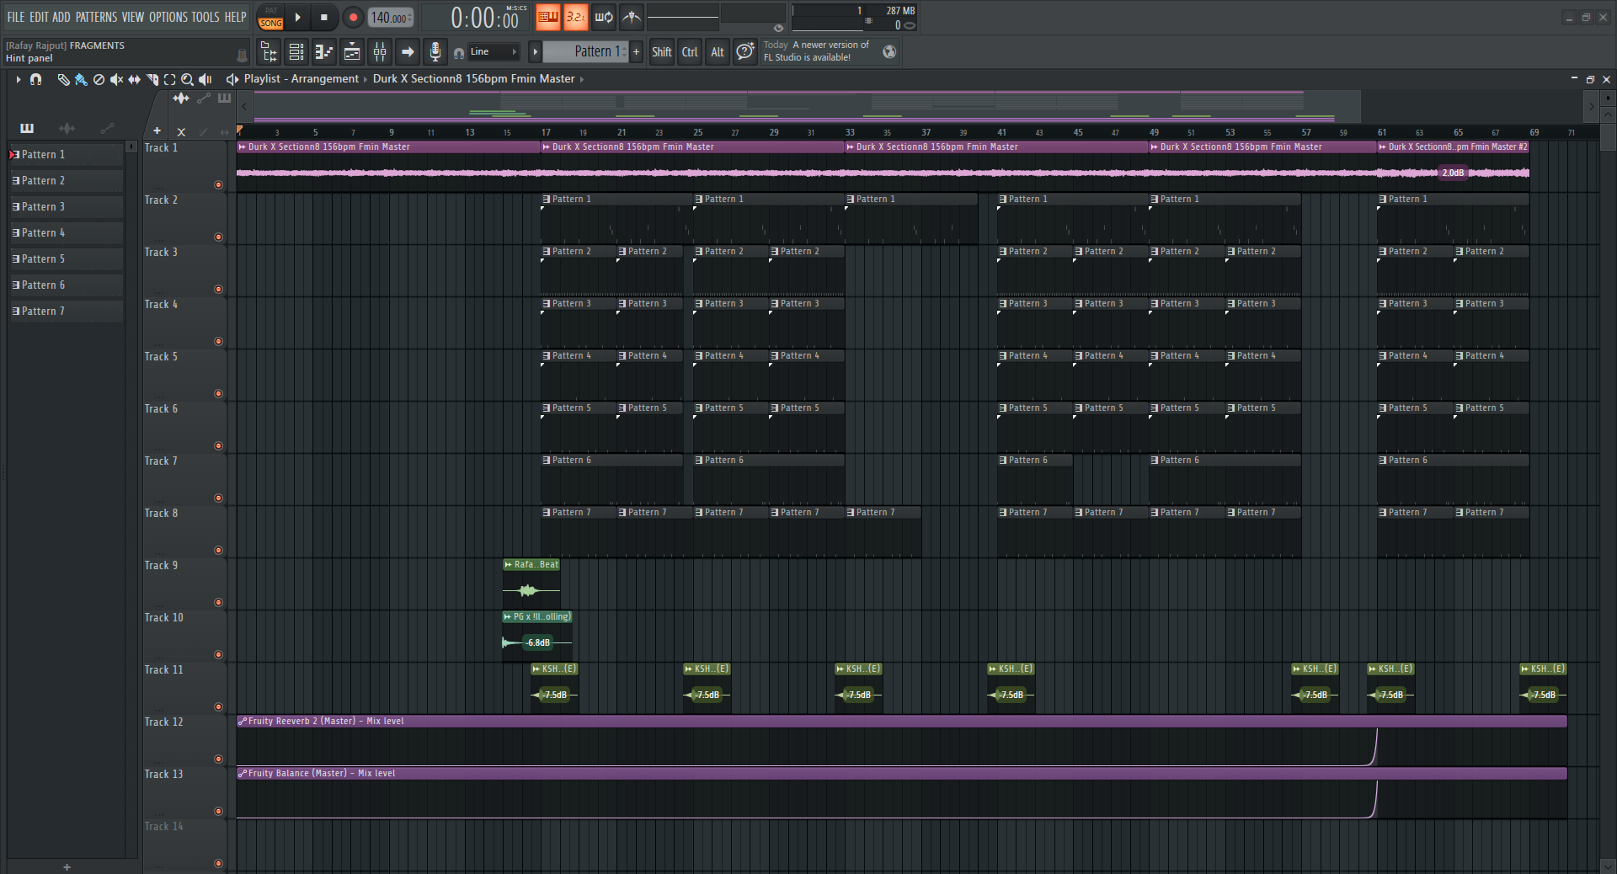The image size is (1617, 874).
Task: Adjust the 140.000 tempo field
Action: click(x=389, y=18)
